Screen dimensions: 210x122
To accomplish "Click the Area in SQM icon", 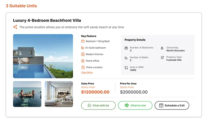I will coord(126,68).
